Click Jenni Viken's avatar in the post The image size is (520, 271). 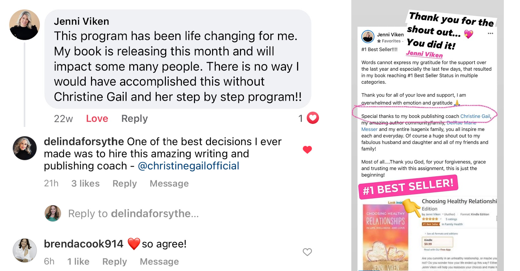pyautogui.click(x=368, y=37)
